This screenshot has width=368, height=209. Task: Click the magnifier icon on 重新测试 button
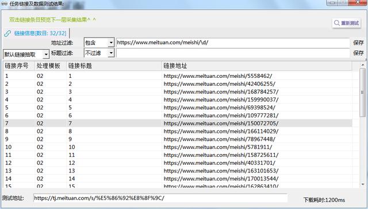coord(337,23)
